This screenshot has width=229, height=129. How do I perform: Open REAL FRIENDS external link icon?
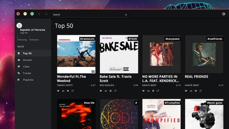[x=201, y=91]
